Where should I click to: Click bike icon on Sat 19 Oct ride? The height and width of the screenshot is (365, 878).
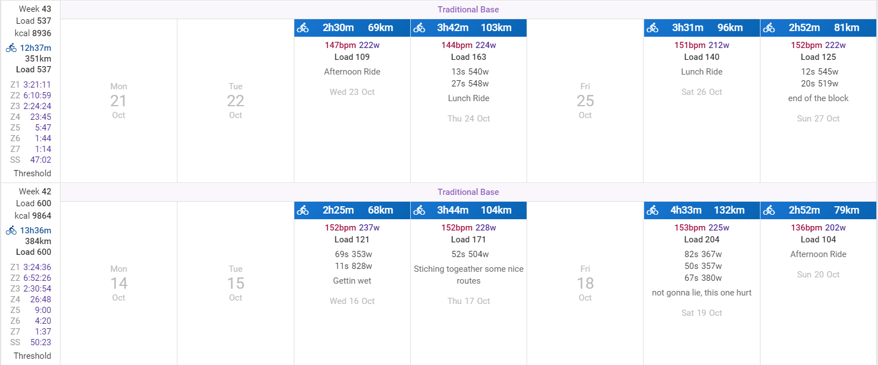[x=653, y=210]
